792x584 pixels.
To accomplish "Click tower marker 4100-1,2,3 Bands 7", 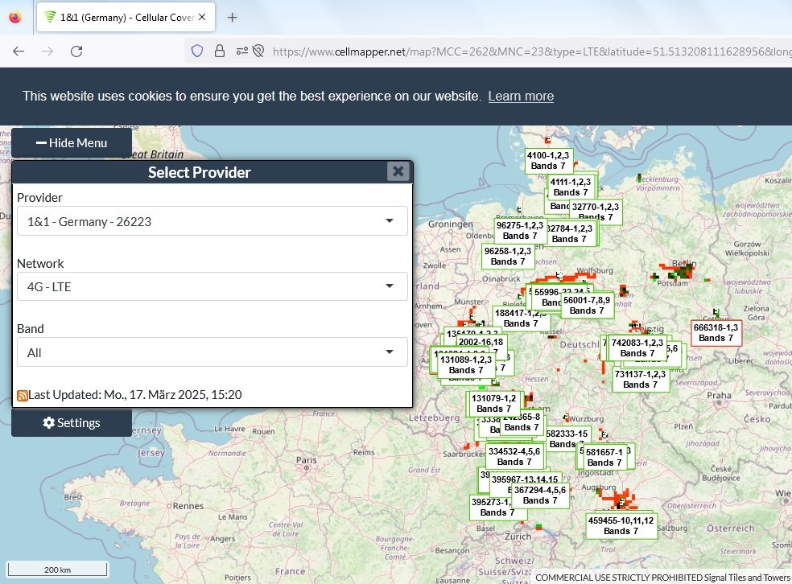I will [548, 161].
